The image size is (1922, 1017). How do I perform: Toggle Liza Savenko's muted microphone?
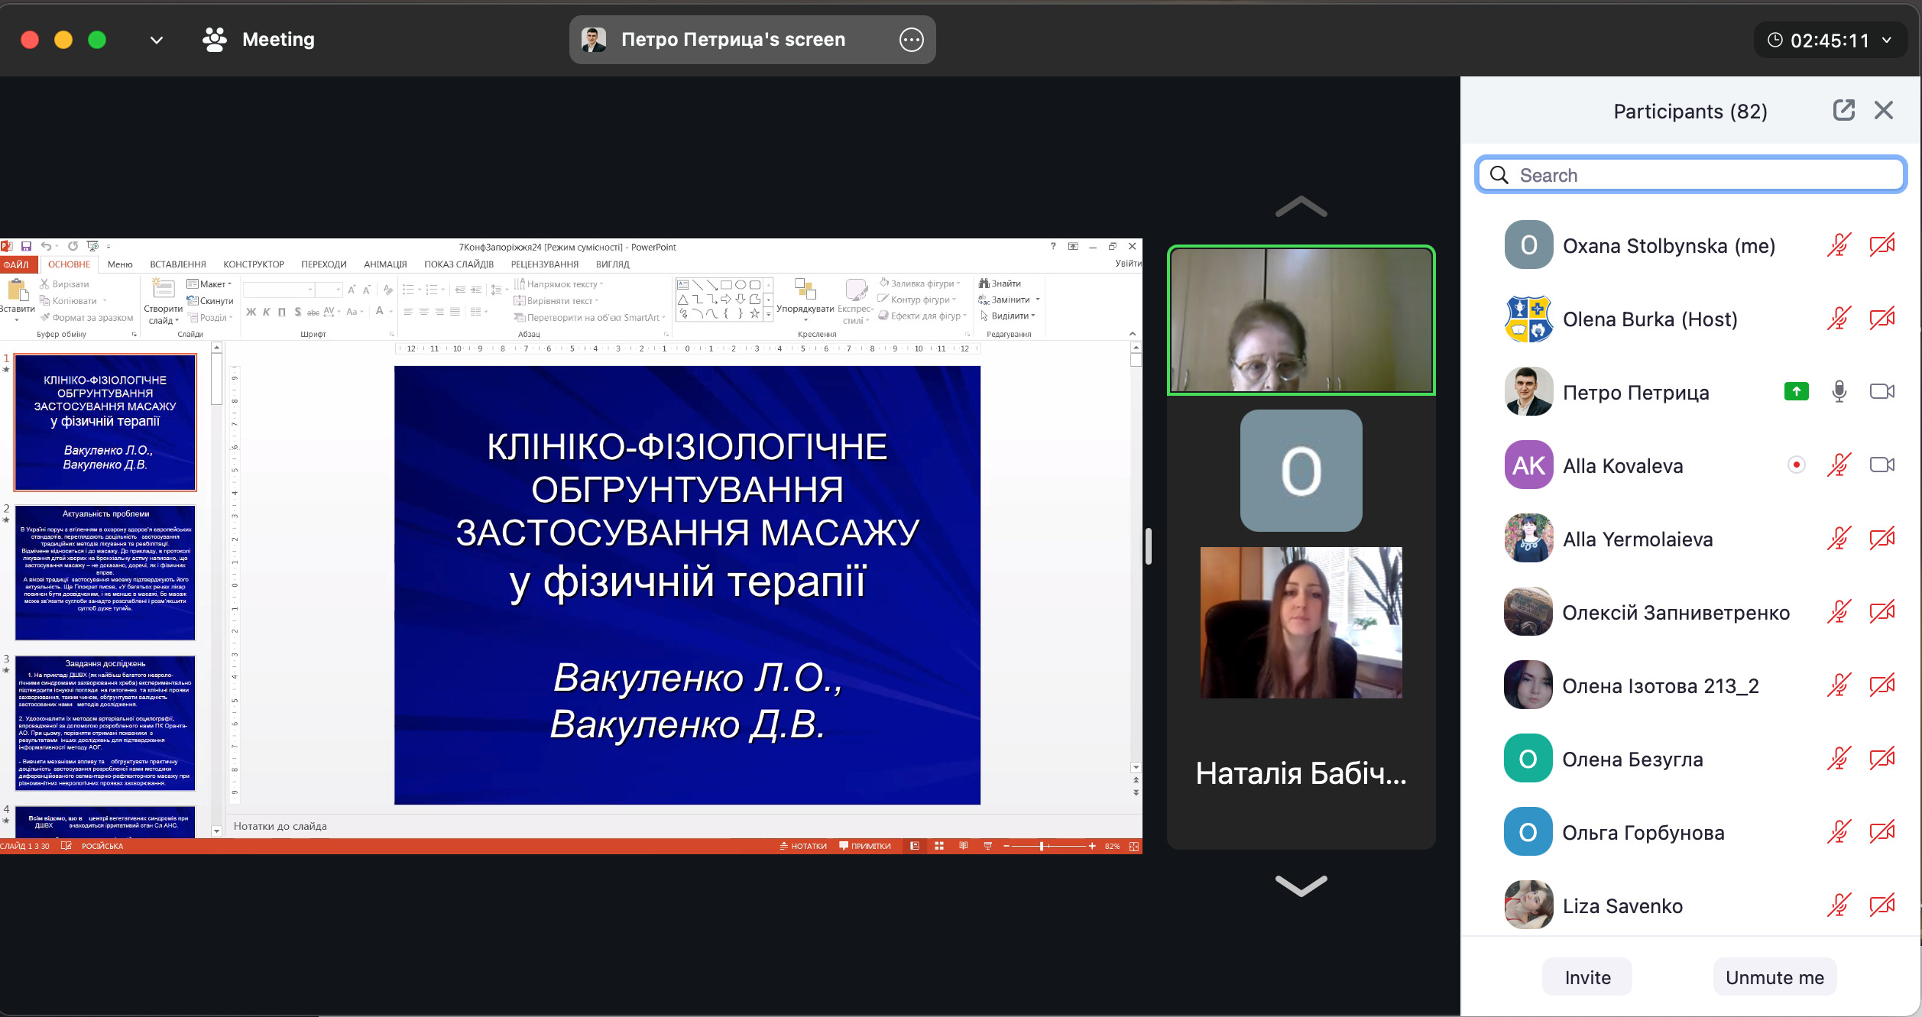pyautogui.click(x=1839, y=905)
